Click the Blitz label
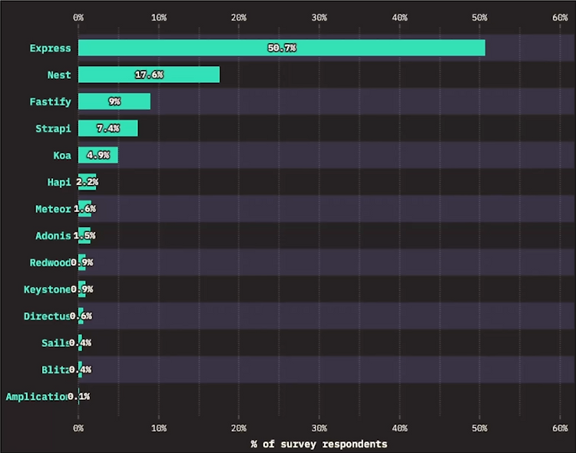 click(x=55, y=369)
